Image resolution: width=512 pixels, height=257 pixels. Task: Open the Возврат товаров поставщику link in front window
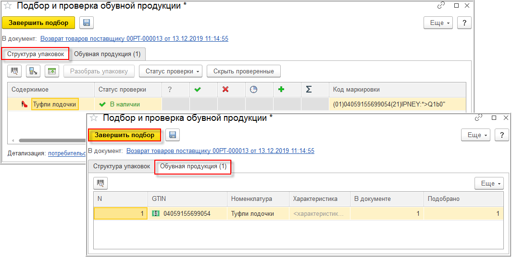pyautogui.click(x=220, y=151)
